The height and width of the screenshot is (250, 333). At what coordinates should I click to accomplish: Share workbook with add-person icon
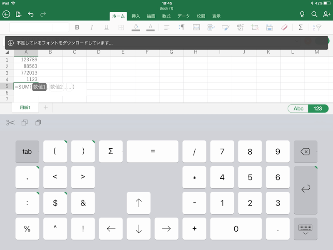[x=327, y=14]
